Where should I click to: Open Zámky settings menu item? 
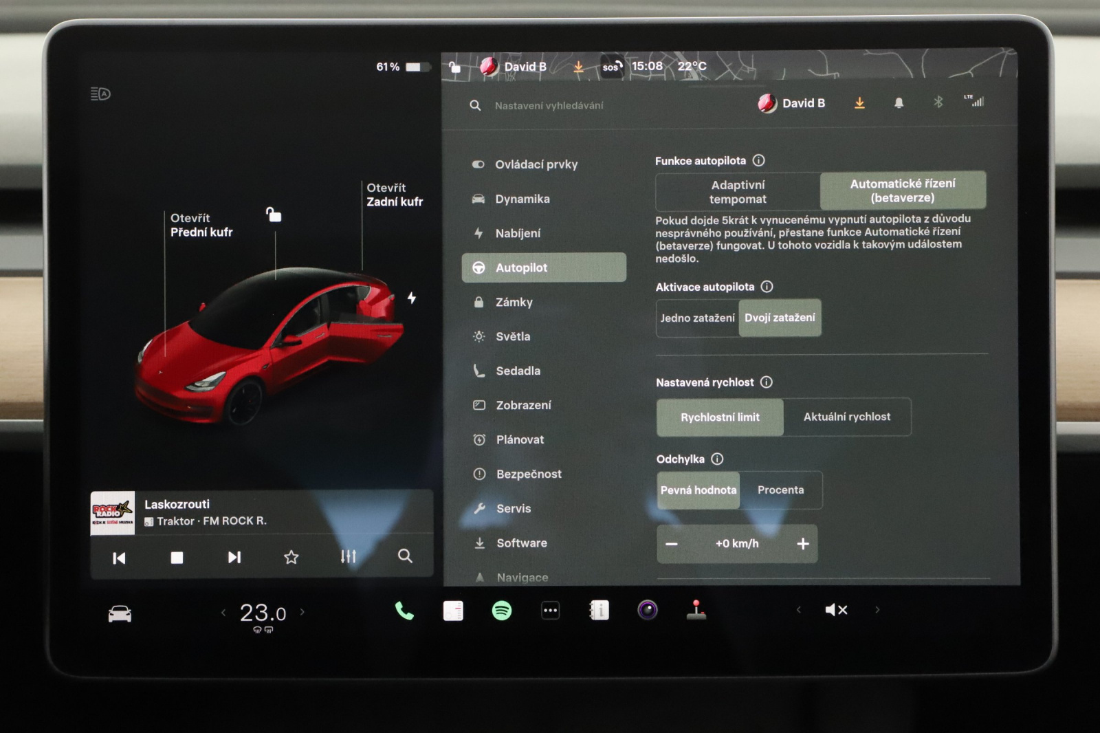tap(514, 302)
